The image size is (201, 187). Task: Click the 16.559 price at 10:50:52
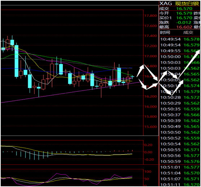(192, 138)
